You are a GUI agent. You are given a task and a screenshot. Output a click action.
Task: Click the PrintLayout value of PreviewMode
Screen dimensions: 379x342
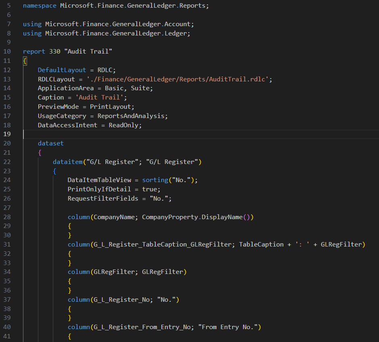tap(112, 107)
